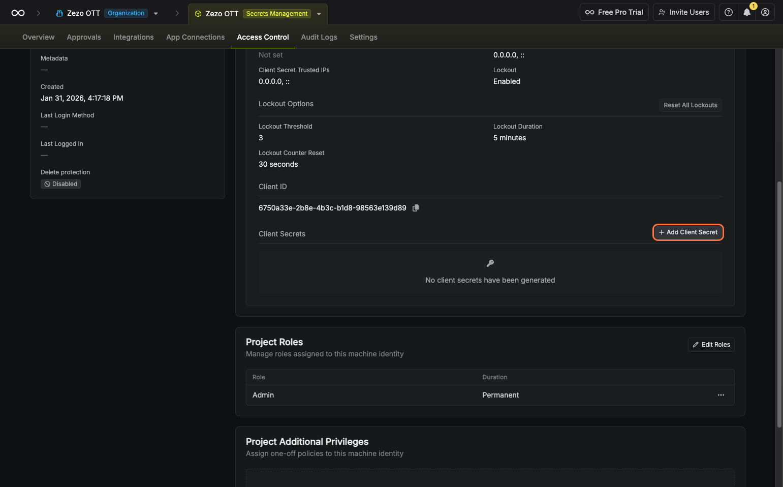Image resolution: width=783 pixels, height=487 pixels.
Task: Copy the Client ID to clipboard
Action: [416, 208]
